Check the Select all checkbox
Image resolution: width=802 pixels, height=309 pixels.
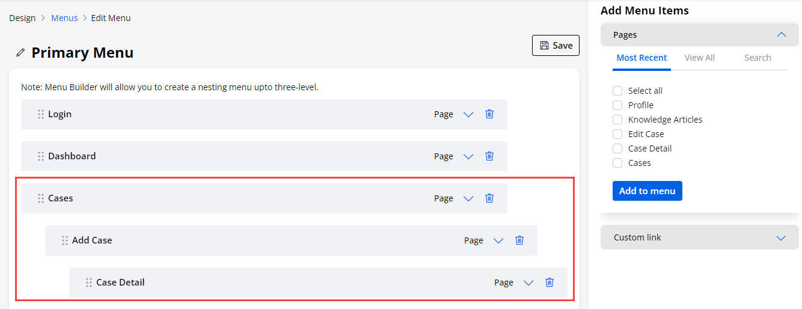[617, 91]
